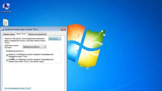The image size is (162, 91).
Task: Select the Меню "Пуск" tab
Action: coord(21,34)
